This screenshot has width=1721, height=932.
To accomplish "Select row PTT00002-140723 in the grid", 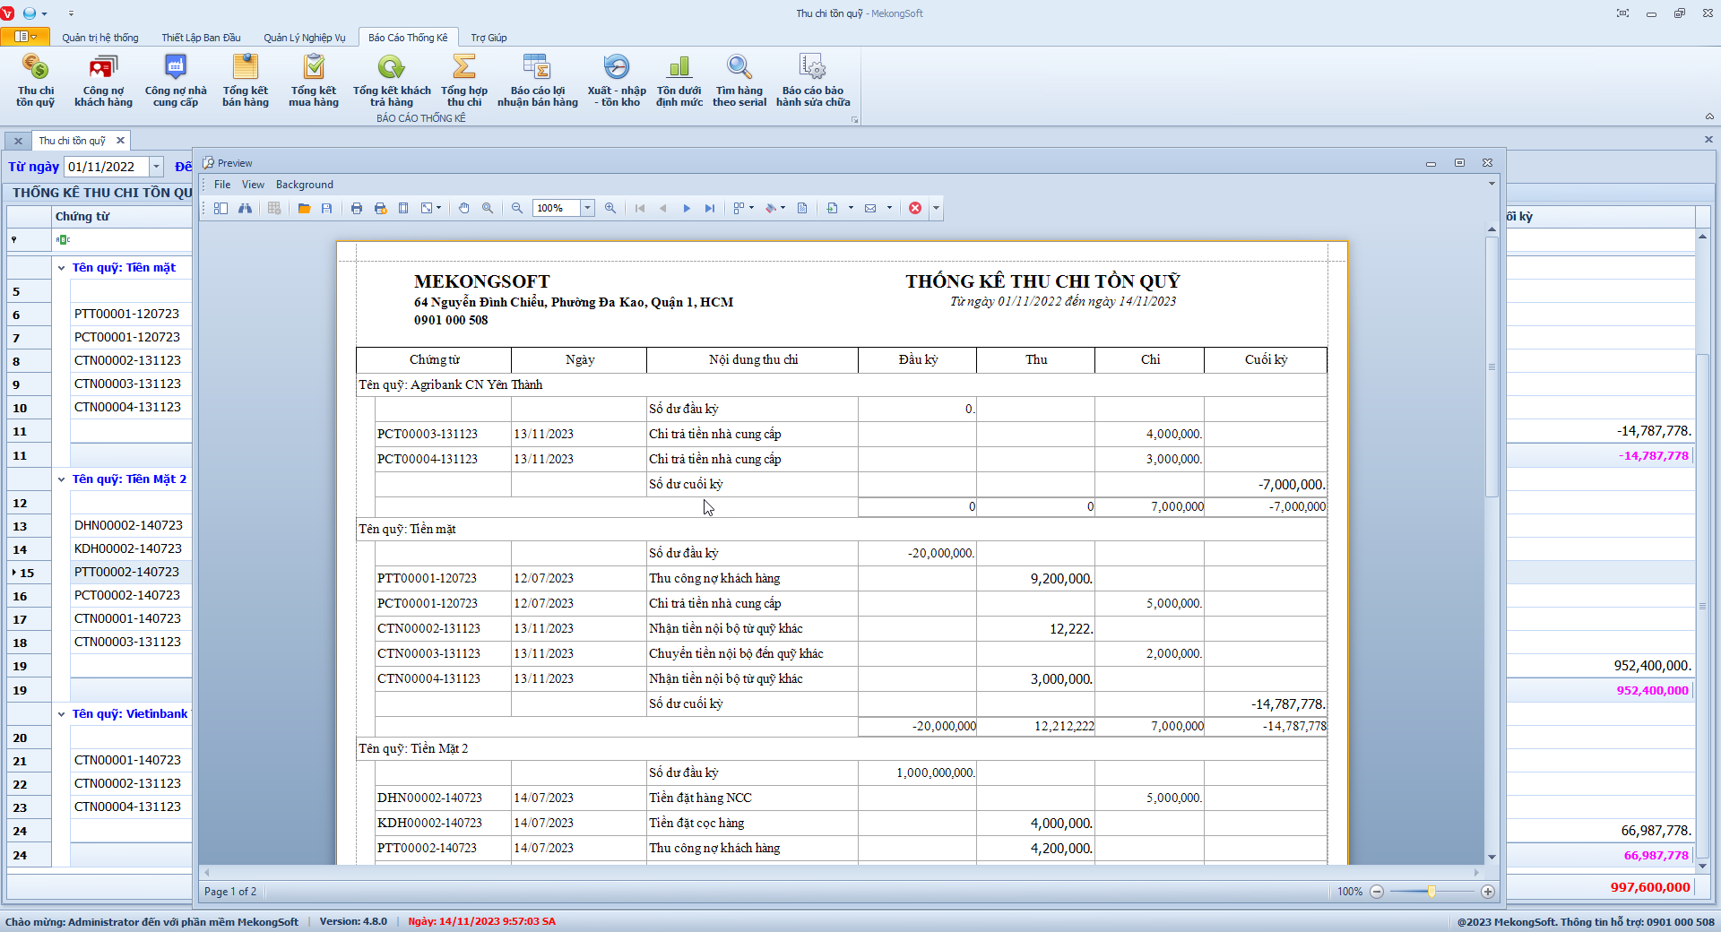I will point(126,572).
